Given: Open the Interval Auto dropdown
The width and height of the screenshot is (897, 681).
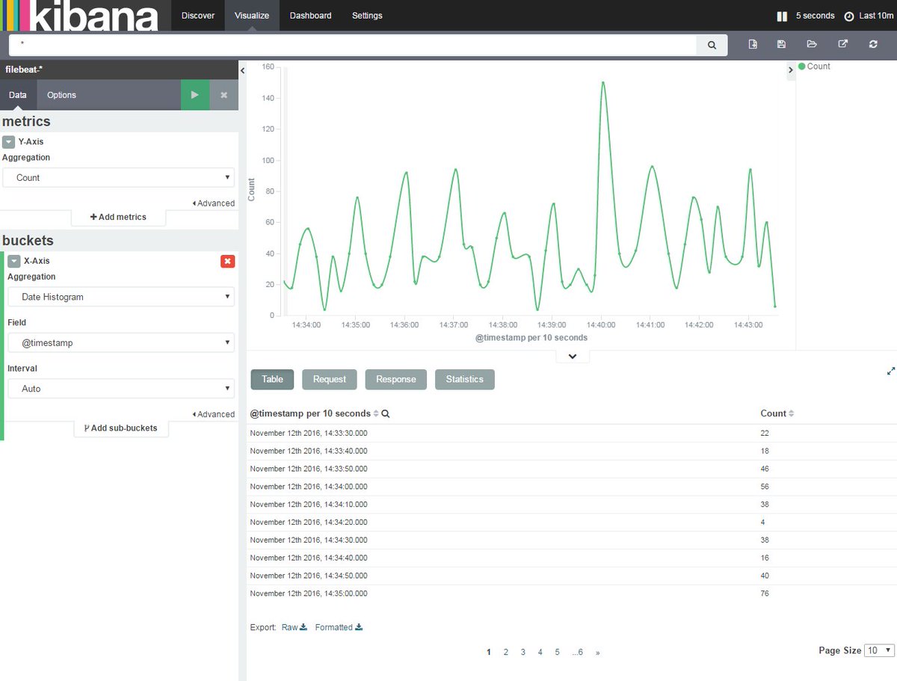Looking at the screenshot, I should [x=121, y=389].
